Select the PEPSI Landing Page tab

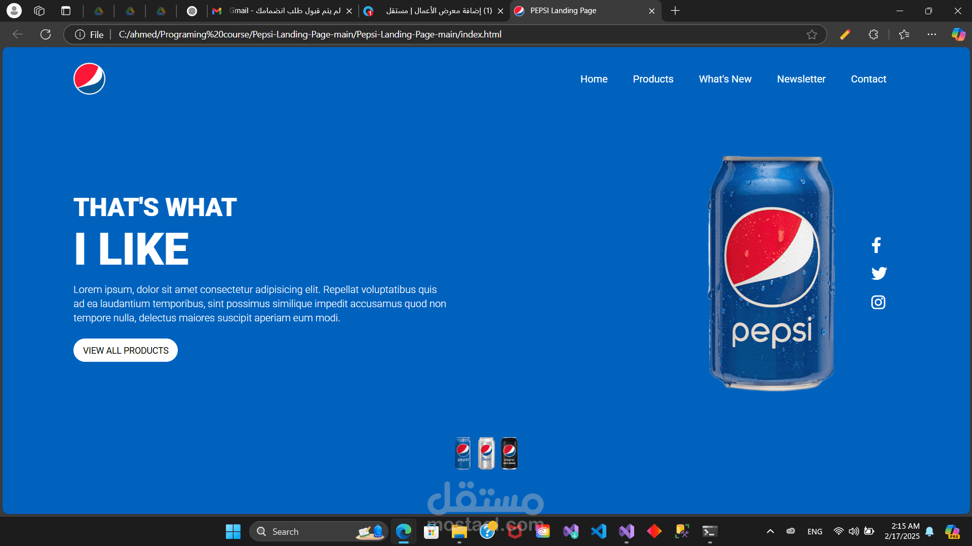click(585, 11)
